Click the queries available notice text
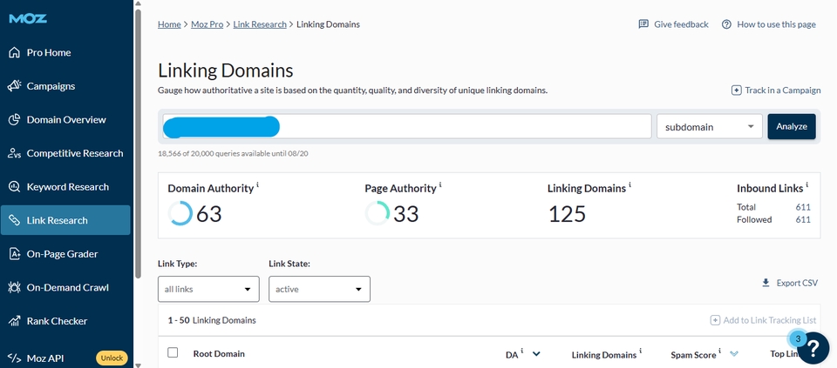This screenshot has height=368, width=837. pyautogui.click(x=233, y=154)
